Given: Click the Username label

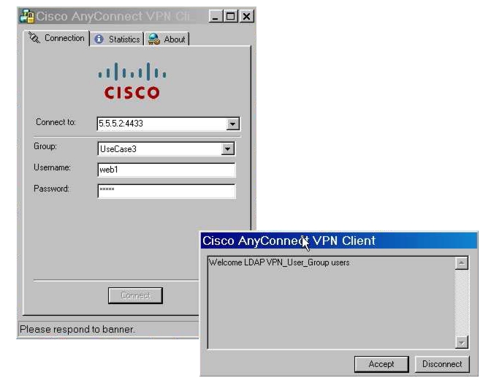Looking at the screenshot, I should click(x=53, y=167).
